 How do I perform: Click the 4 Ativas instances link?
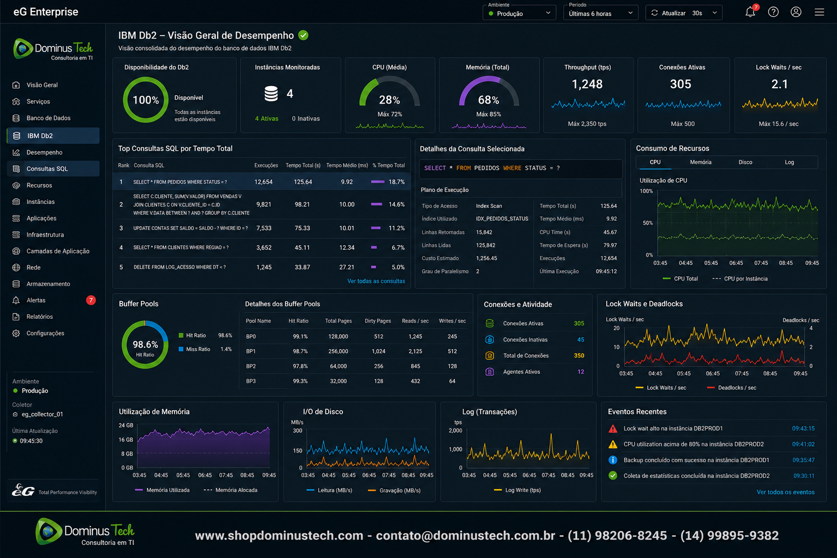click(x=267, y=119)
